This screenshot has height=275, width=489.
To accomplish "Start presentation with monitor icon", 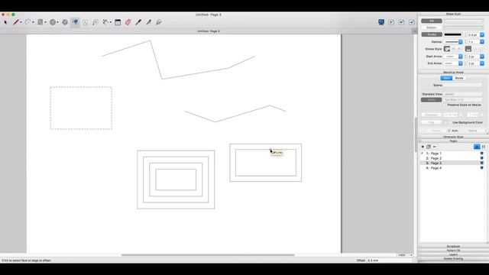I will [381, 22].
